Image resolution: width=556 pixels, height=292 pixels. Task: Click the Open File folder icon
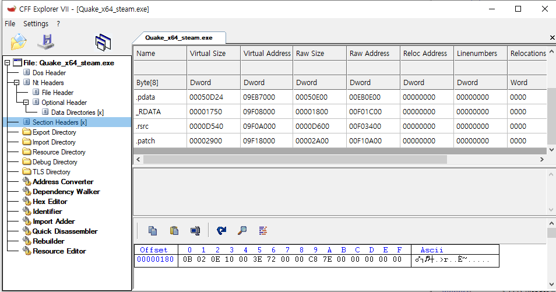tap(19, 42)
